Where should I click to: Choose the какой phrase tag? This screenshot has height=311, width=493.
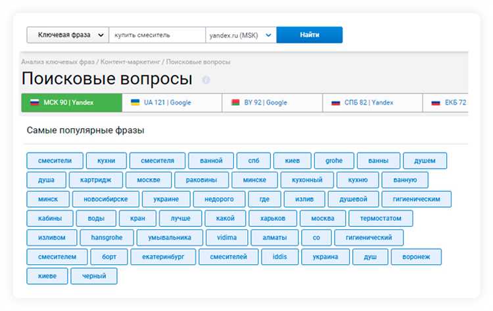225,218
